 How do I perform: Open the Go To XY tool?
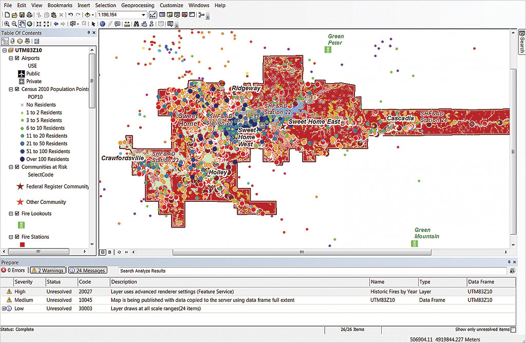click(x=152, y=24)
